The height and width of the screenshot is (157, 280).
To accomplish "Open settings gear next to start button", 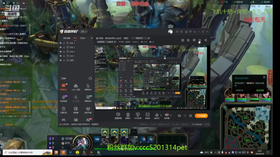I will (x=190, y=116).
